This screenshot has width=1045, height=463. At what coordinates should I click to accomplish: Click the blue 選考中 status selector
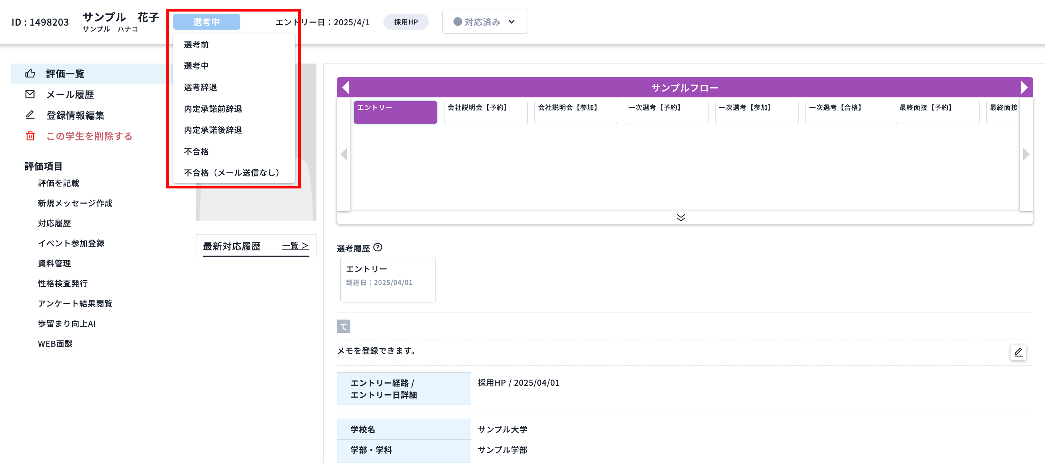tap(206, 22)
